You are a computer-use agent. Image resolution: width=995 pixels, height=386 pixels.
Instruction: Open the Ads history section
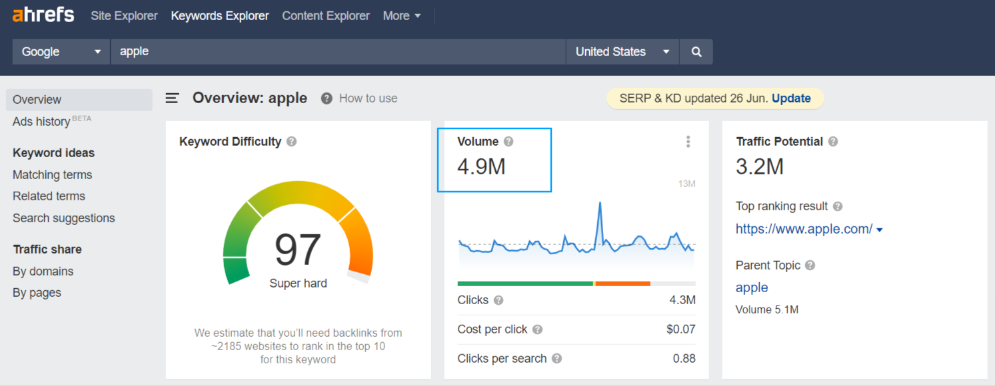point(41,121)
